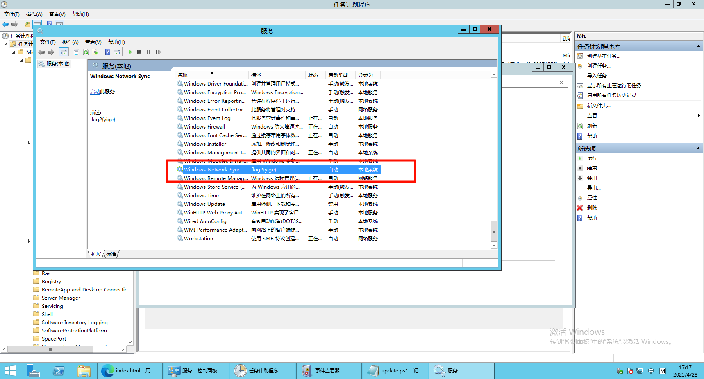Sort services by the 状态 column header
Screen dimensions: 704x379
[x=316, y=75]
